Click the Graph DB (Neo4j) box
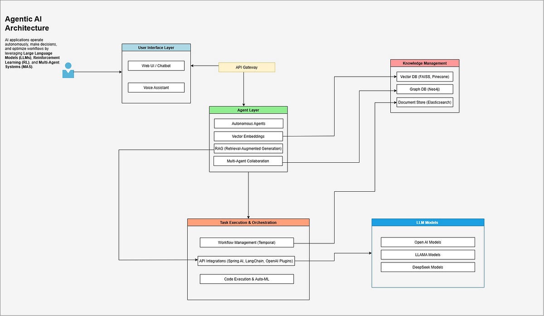This screenshot has width=544, height=316. click(425, 89)
